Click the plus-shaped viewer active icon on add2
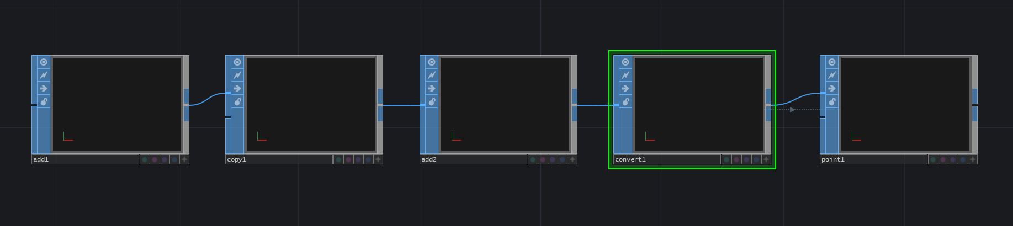Viewport: 1013px width, 226px height. click(x=572, y=159)
